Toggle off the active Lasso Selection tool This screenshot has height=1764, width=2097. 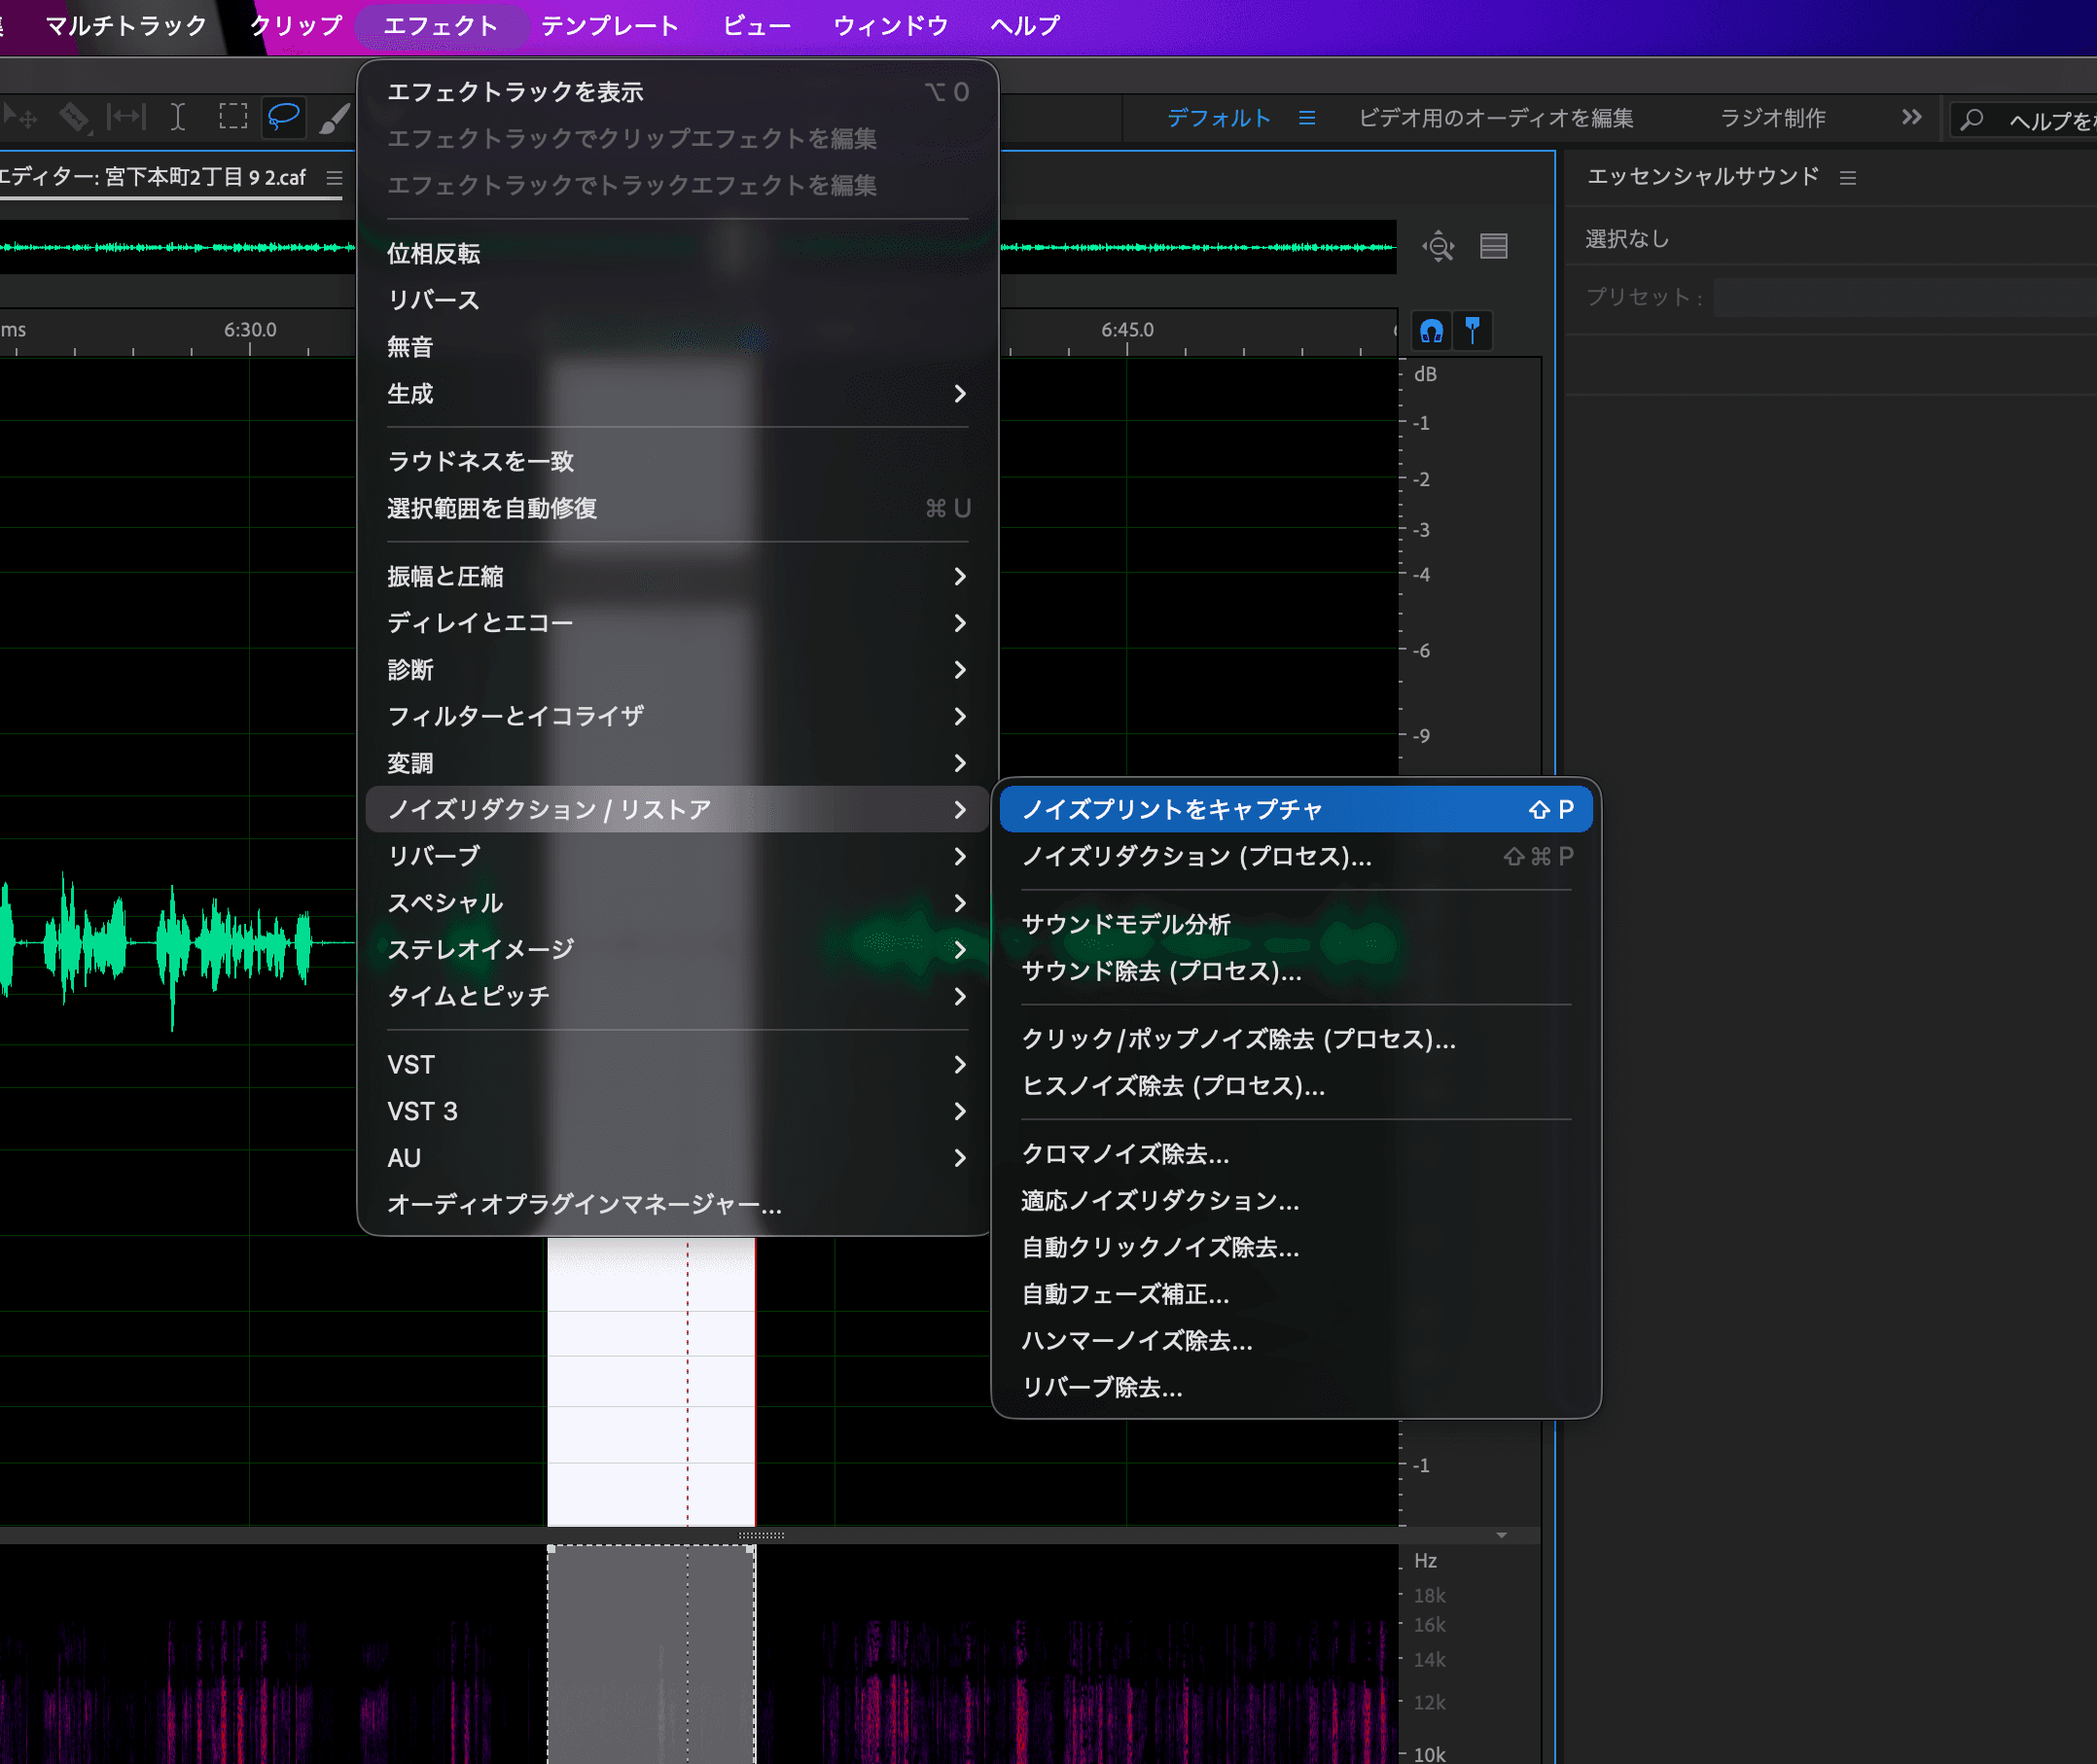[283, 117]
